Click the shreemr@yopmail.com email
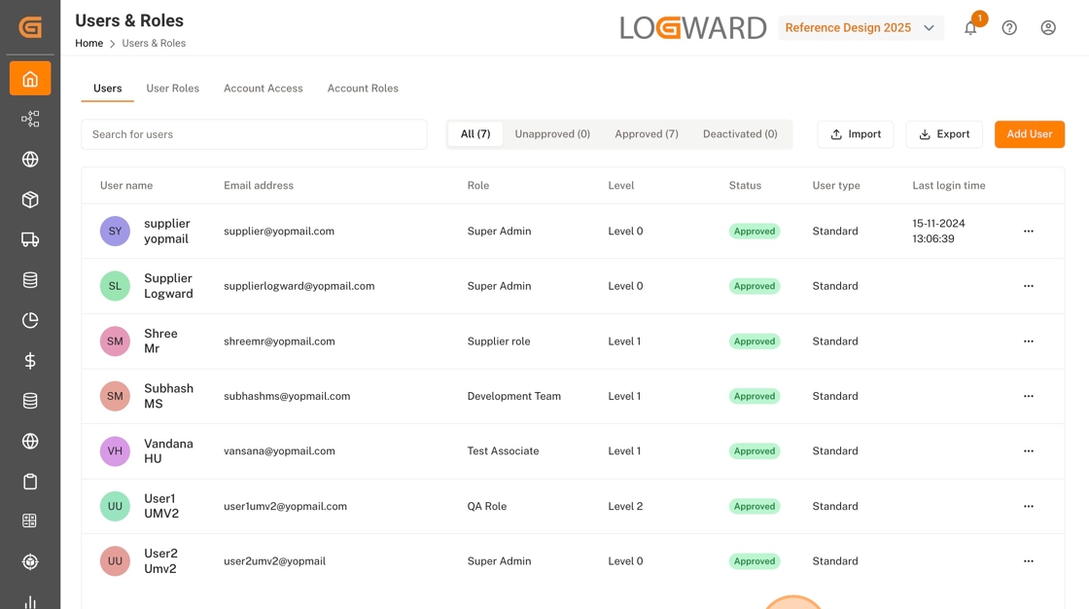The width and height of the screenshot is (1089, 609). [279, 341]
